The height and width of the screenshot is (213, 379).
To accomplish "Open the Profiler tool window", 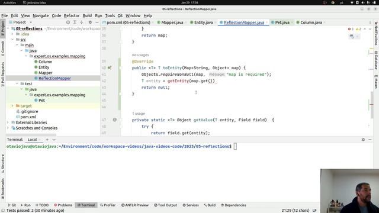I will (108, 205).
